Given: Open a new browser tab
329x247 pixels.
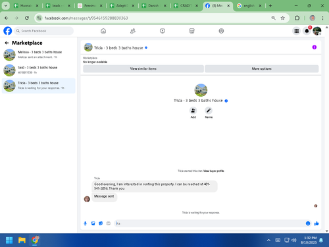Looking at the screenshot, I should [270, 6].
